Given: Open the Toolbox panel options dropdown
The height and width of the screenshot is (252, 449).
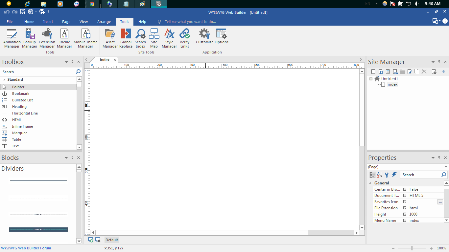Looking at the screenshot, I should [x=66, y=62].
